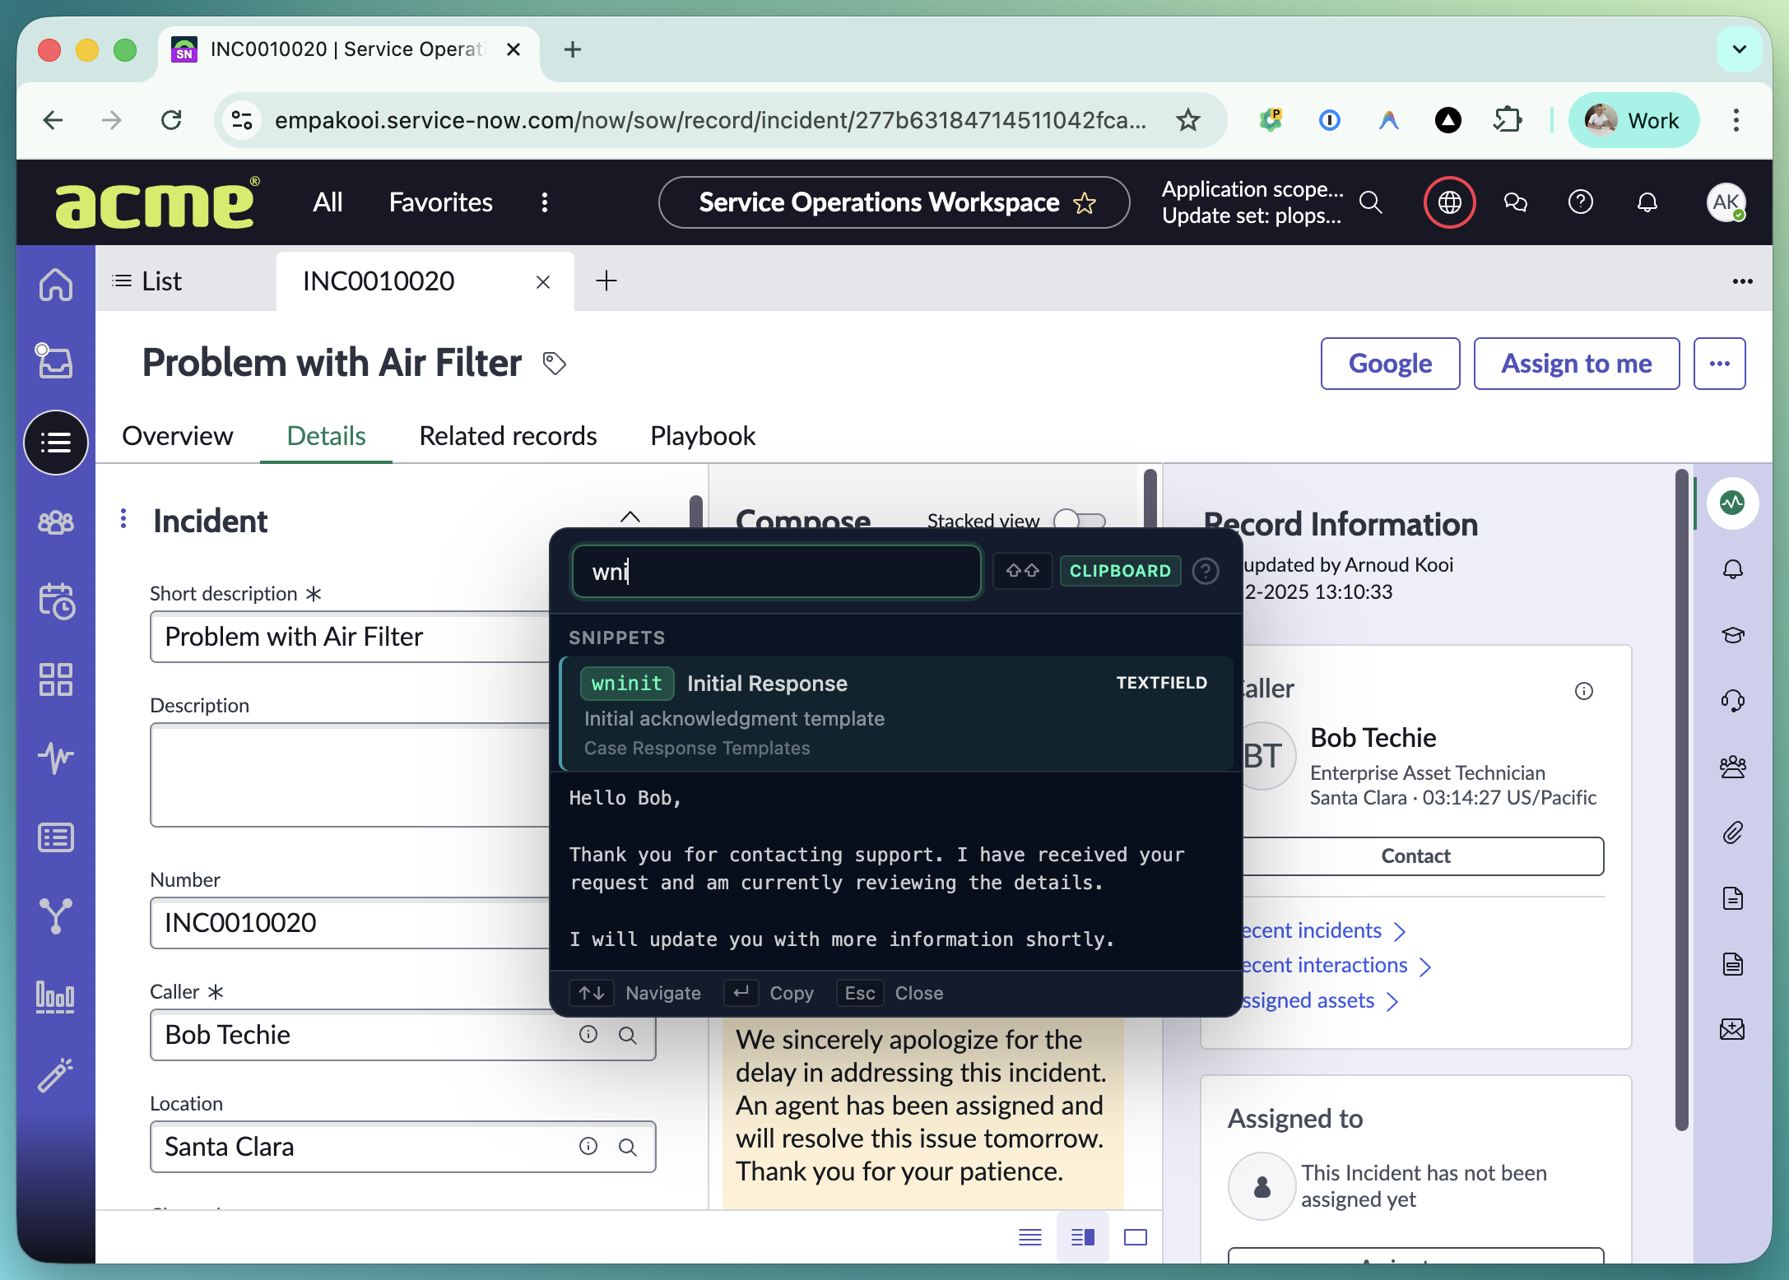Open the Favorites menu
This screenshot has width=1789, height=1280.
pos(440,202)
